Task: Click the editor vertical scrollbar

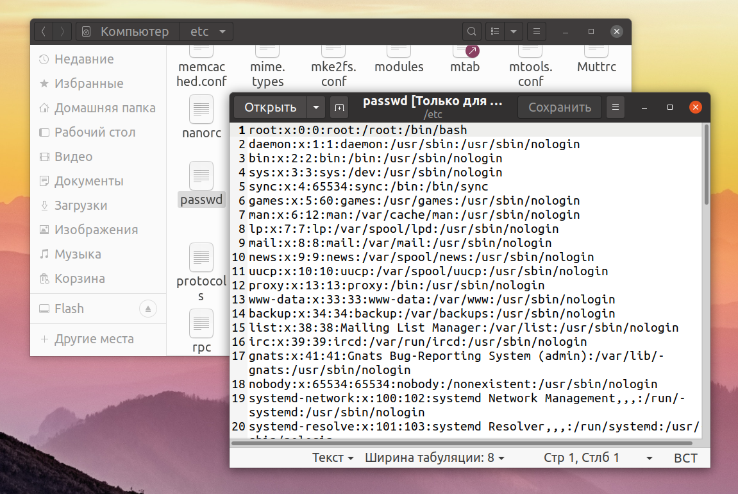Action: pyautogui.click(x=706, y=165)
